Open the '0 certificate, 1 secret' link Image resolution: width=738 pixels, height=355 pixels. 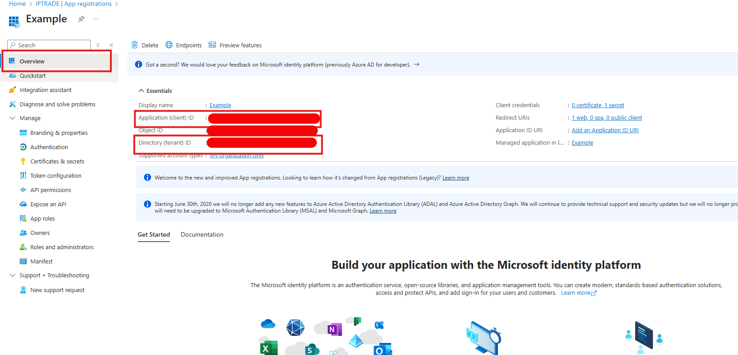click(x=598, y=105)
